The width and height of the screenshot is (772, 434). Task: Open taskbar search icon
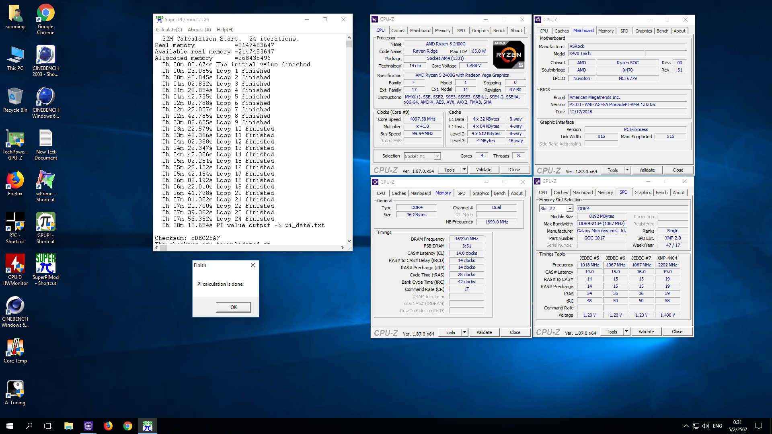[29, 426]
